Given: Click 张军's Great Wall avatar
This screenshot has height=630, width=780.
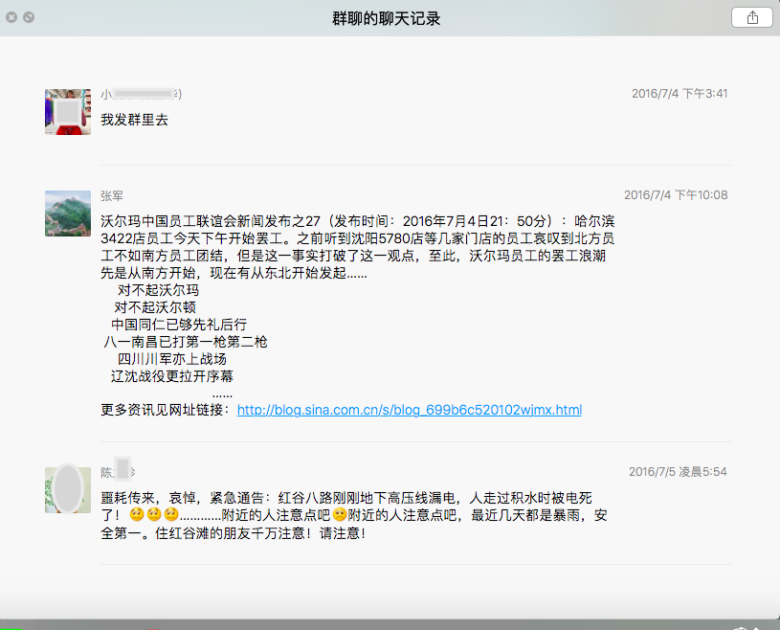Looking at the screenshot, I should point(68,214).
